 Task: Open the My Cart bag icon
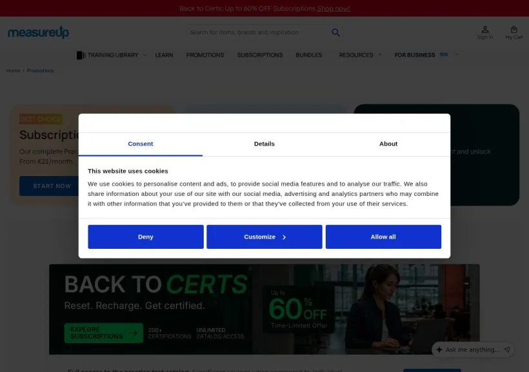tap(514, 30)
